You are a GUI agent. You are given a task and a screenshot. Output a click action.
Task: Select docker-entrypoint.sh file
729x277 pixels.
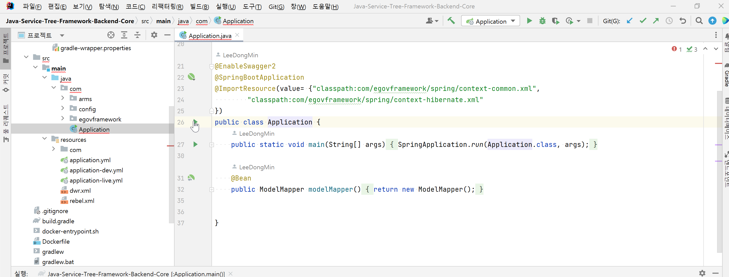click(x=70, y=231)
